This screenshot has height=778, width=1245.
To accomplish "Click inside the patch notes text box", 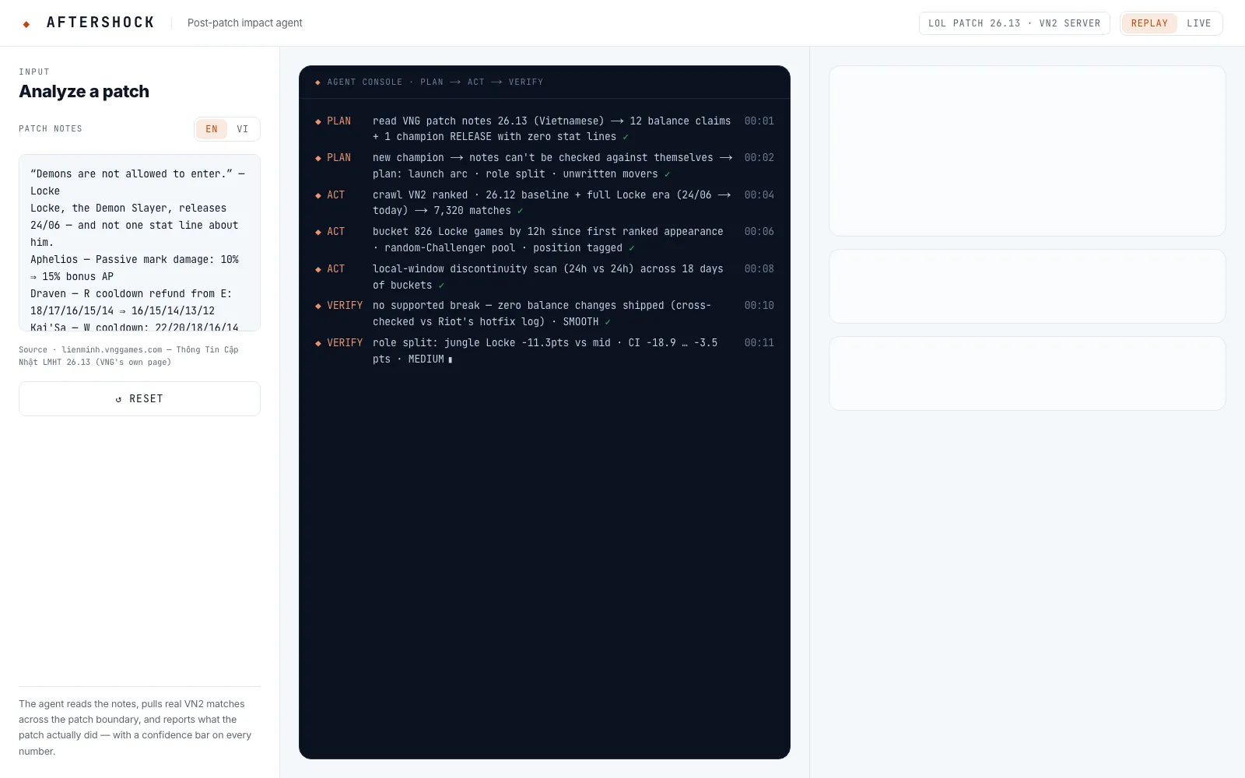I will click(139, 243).
